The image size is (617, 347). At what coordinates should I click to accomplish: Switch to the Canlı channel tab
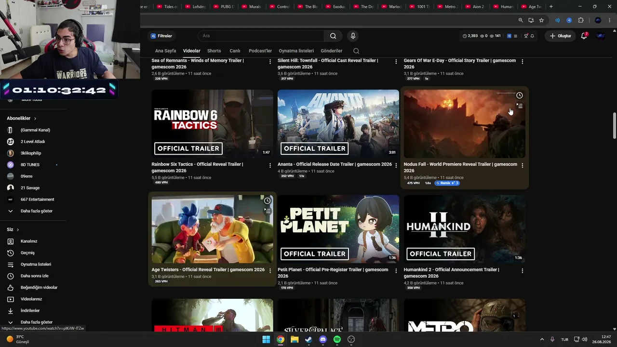coord(235,51)
